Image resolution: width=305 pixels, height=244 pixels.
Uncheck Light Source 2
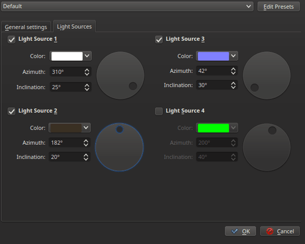12,111
